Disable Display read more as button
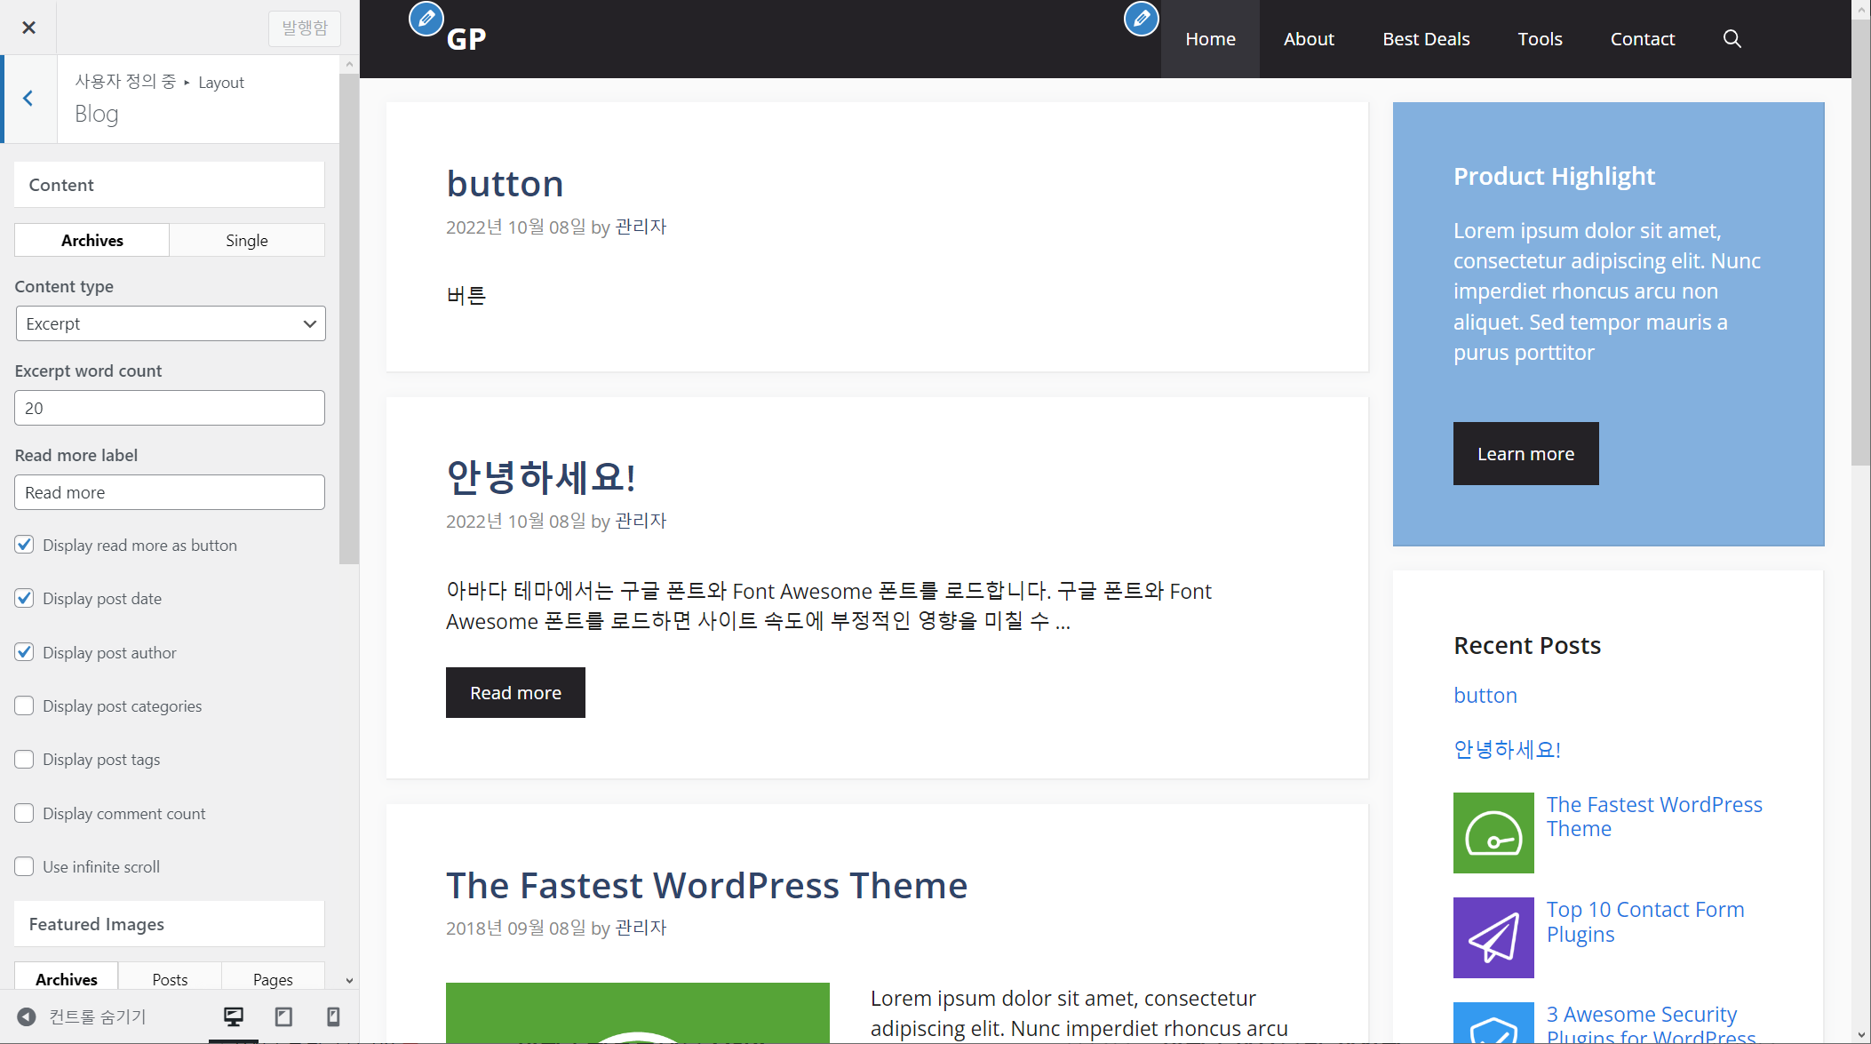1871x1044 pixels. coord(25,545)
